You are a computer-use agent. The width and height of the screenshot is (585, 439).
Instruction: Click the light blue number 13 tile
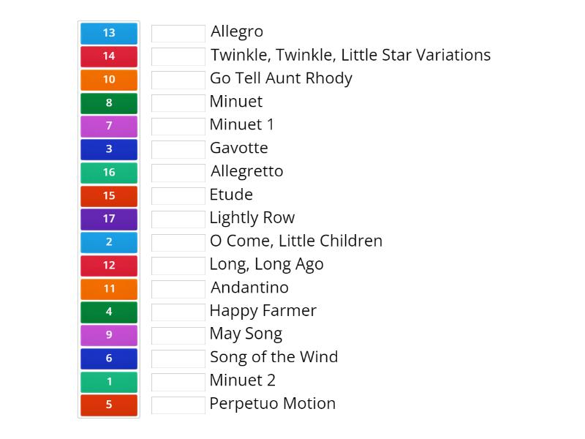(x=109, y=33)
